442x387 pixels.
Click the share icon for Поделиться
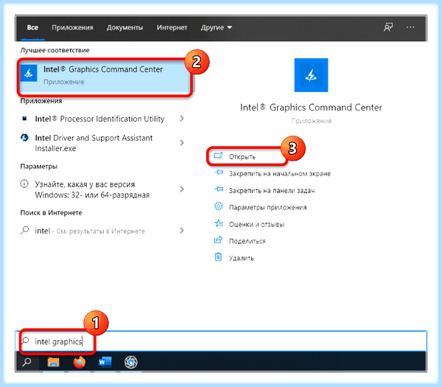(218, 240)
